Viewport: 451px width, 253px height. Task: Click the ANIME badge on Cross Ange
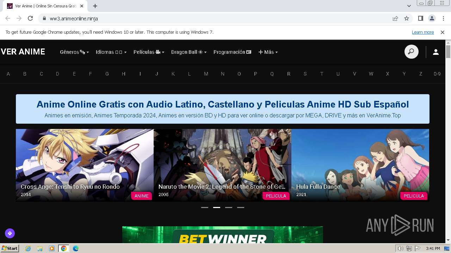pyautogui.click(x=142, y=196)
